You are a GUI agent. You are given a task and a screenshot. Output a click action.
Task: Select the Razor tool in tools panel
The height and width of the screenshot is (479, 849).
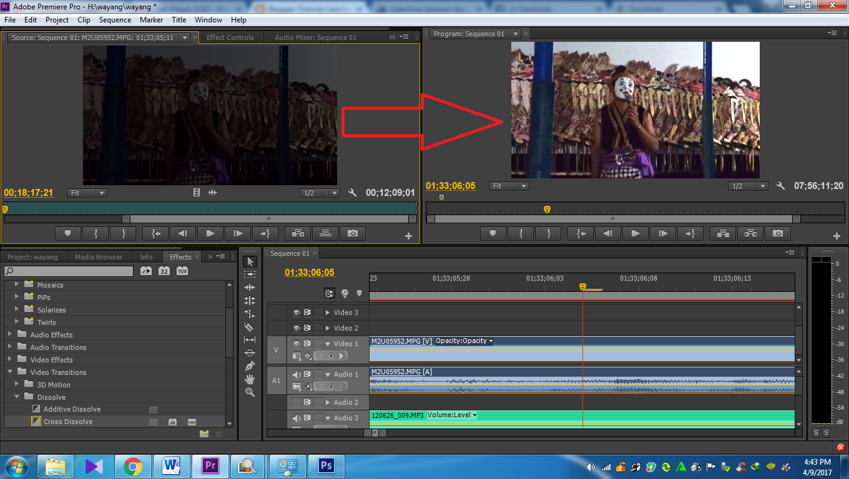click(250, 327)
